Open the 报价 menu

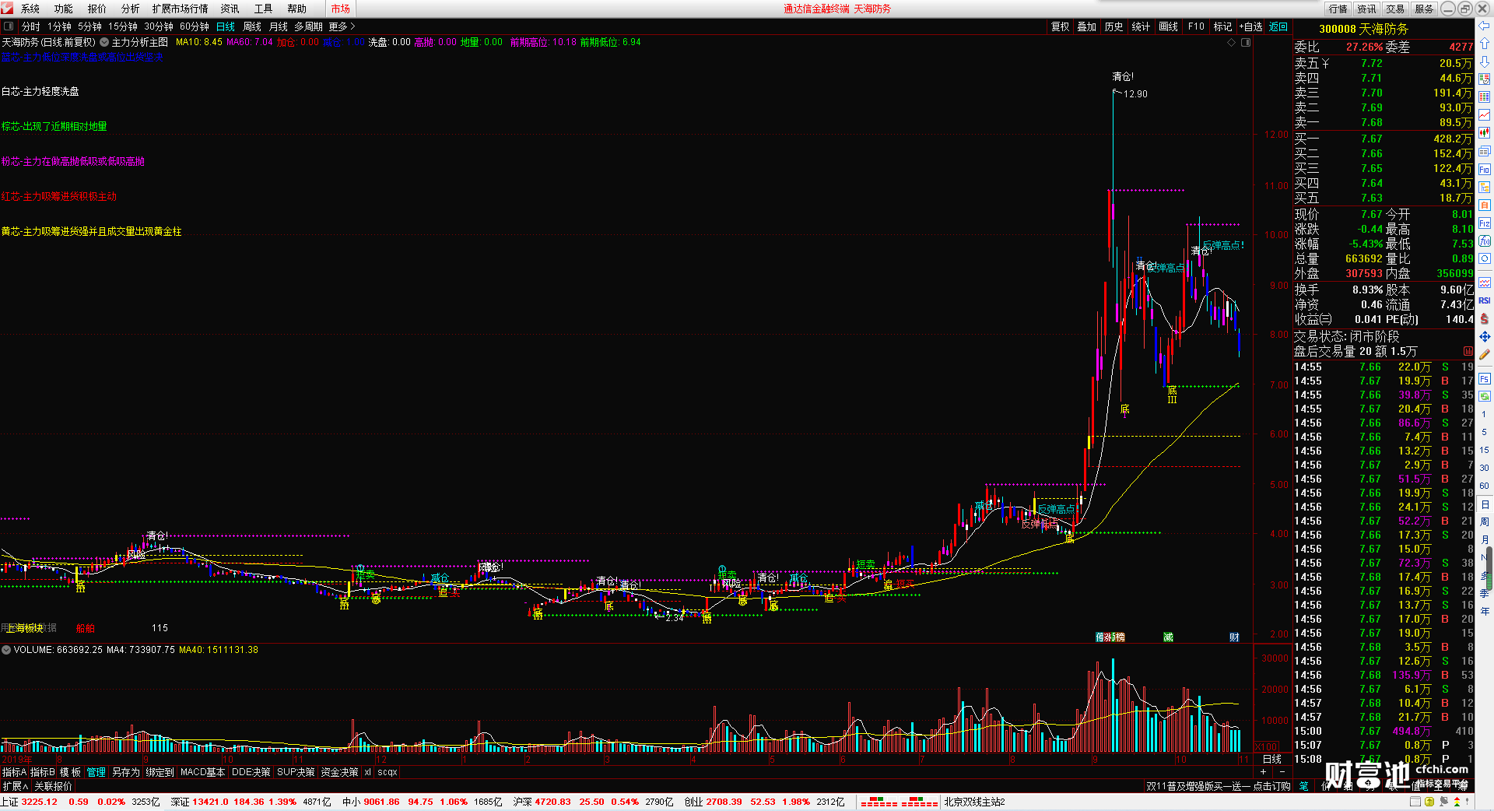click(97, 9)
